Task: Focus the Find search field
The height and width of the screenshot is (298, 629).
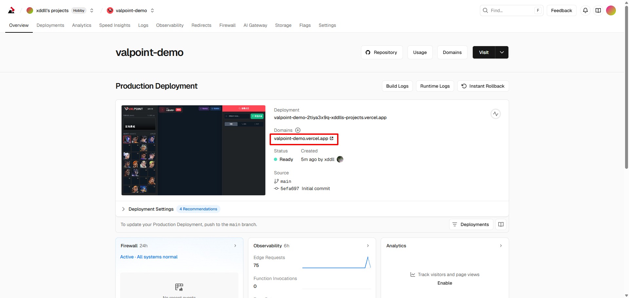Action: coord(512,10)
